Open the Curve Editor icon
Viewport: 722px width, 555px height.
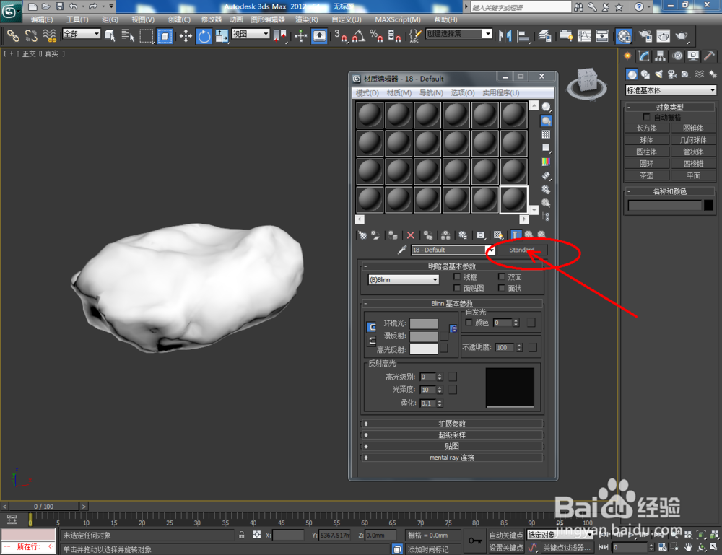click(584, 35)
